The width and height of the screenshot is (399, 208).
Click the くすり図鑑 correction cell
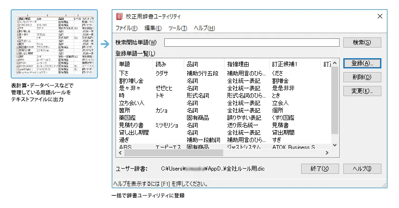pyautogui.click(x=283, y=118)
